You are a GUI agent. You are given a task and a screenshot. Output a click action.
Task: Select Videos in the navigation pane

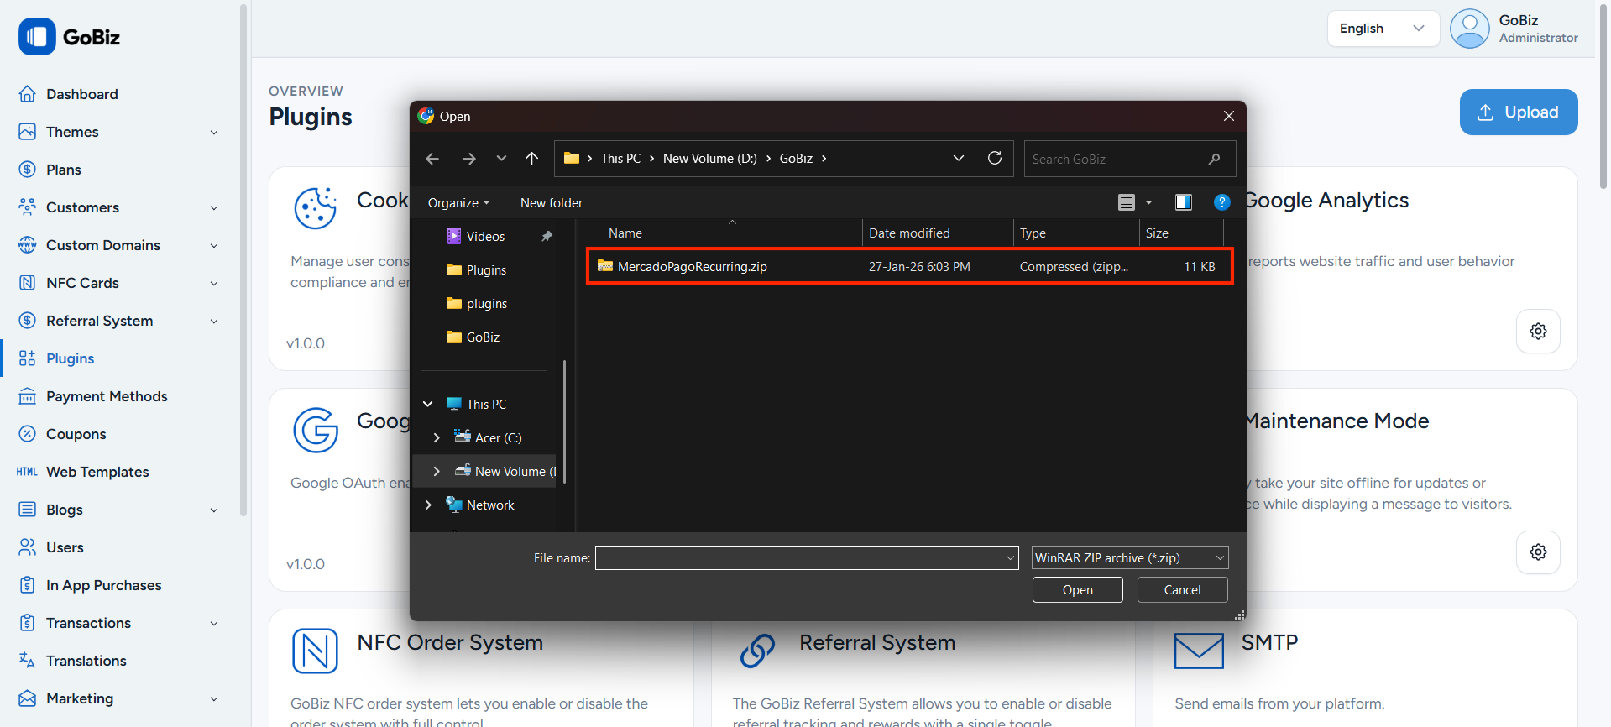tap(485, 237)
